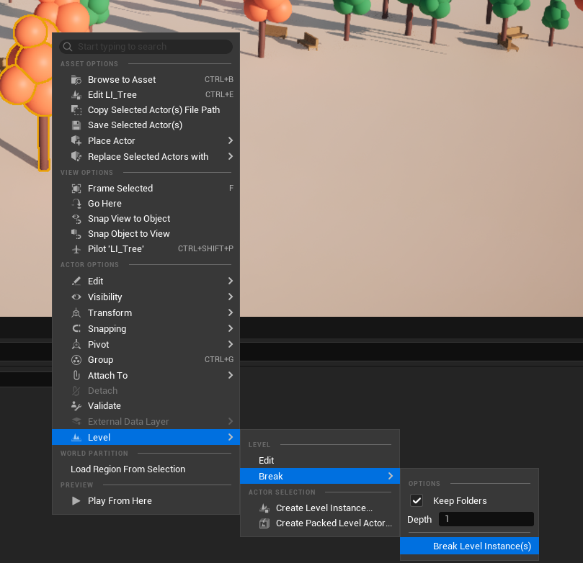Click the Edit LI_Tree asset icon
Screen dimensions: 583x563
(x=76, y=94)
